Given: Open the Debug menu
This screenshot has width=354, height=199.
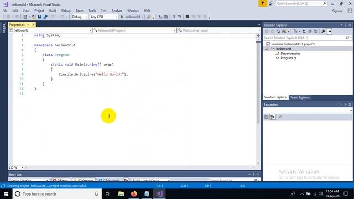Looking at the screenshot, I should 66,11.
